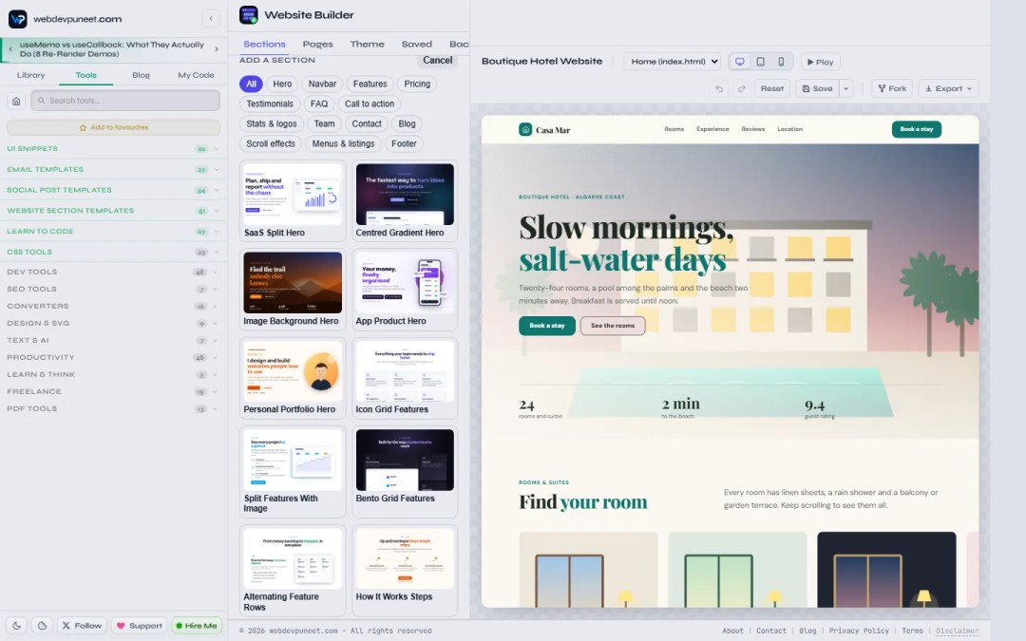Image resolution: width=1026 pixels, height=641 pixels.
Task: Switch preview to mobile view
Action: [781, 62]
